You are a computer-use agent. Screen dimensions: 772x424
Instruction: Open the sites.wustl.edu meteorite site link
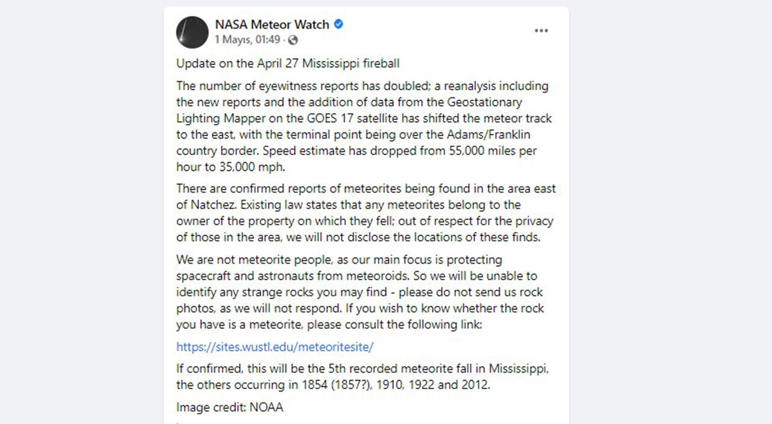pyautogui.click(x=275, y=347)
